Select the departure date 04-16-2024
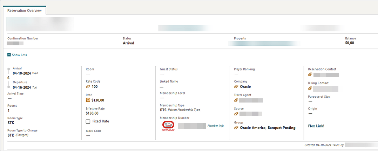This screenshot has height=151, width=378. 22,87
